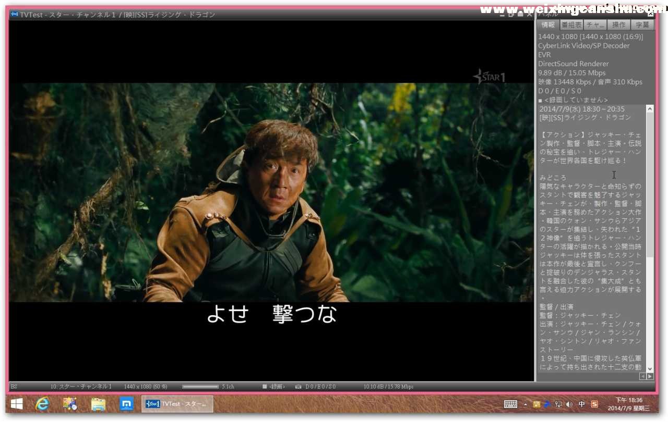
Task: Click the system volume speaker tray icon
Action: [569, 404]
